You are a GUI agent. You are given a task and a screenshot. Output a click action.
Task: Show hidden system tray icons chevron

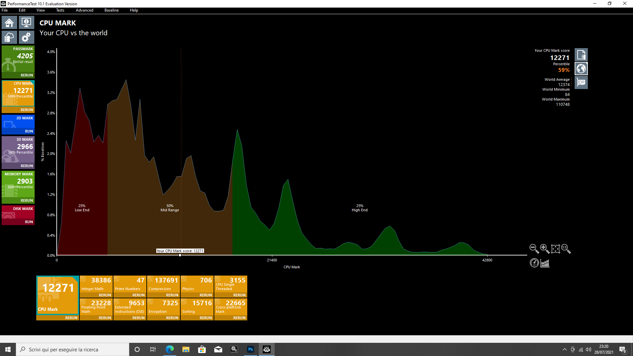pos(565,349)
